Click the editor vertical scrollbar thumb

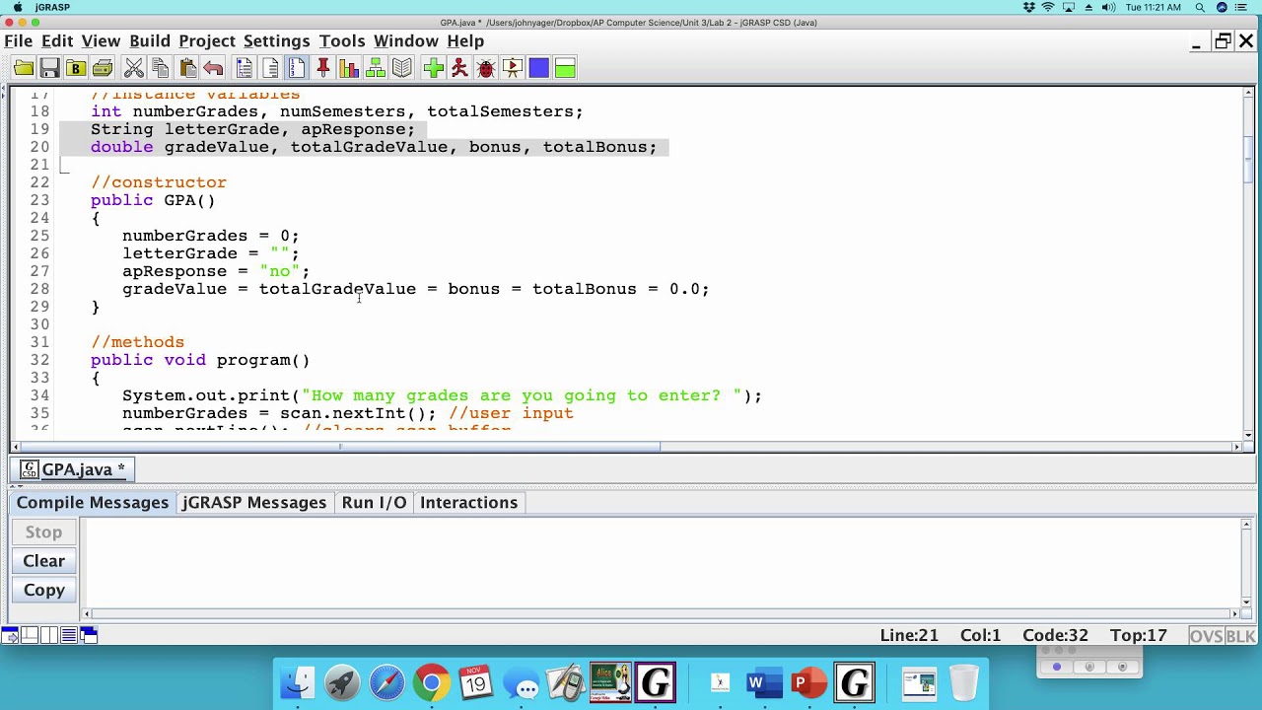(1249, 161)
